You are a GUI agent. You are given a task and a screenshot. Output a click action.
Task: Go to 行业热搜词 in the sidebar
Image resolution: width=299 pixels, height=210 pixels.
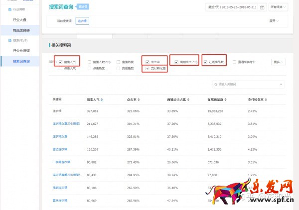click(21, 51)
